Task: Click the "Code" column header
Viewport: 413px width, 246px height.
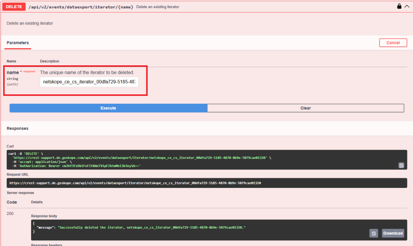Action: coord(12,202)
